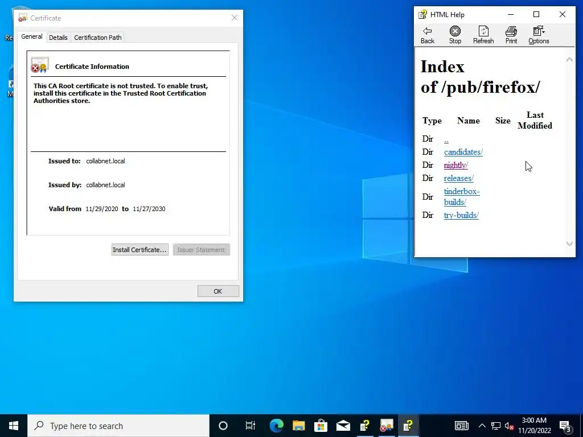Click HTML Help title bar icon
This screenshot has width=583, height=437.
point(423,14)
